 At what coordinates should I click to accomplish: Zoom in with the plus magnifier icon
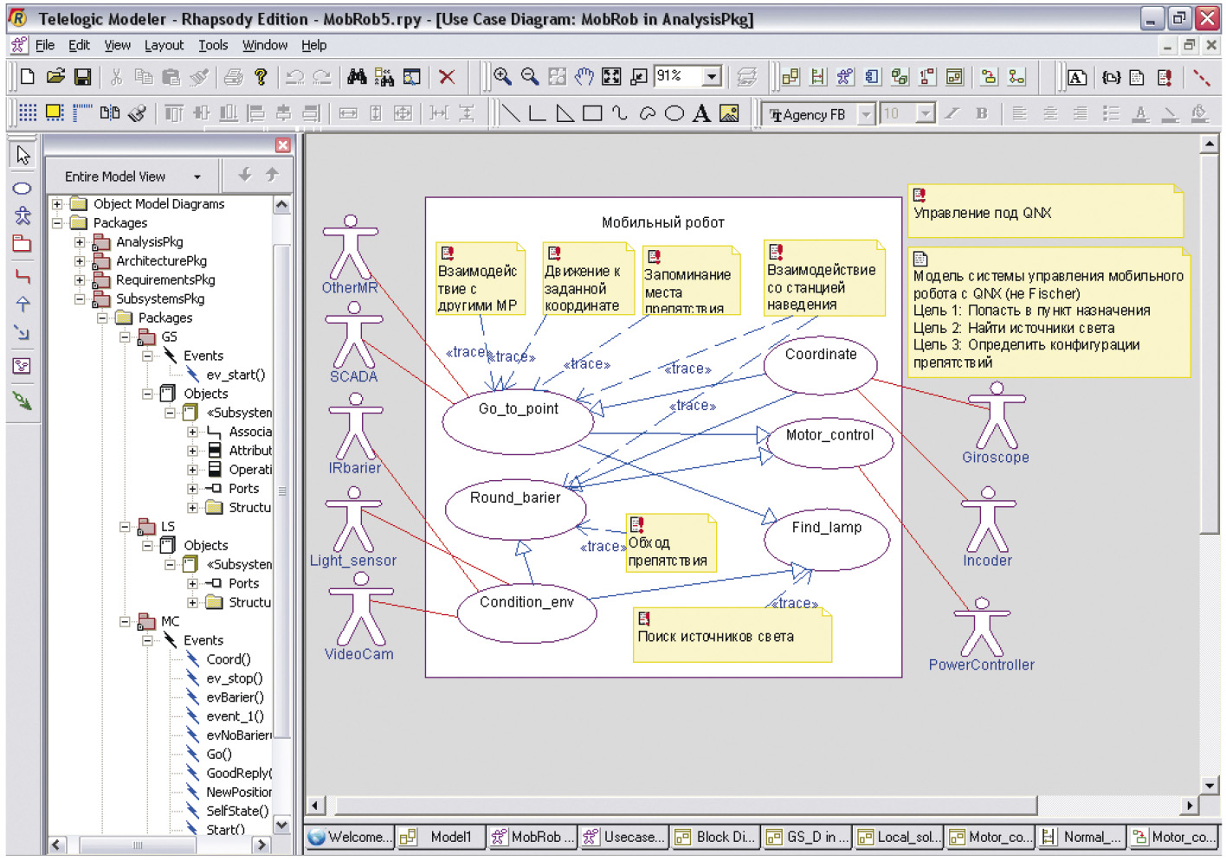[502, 77]
